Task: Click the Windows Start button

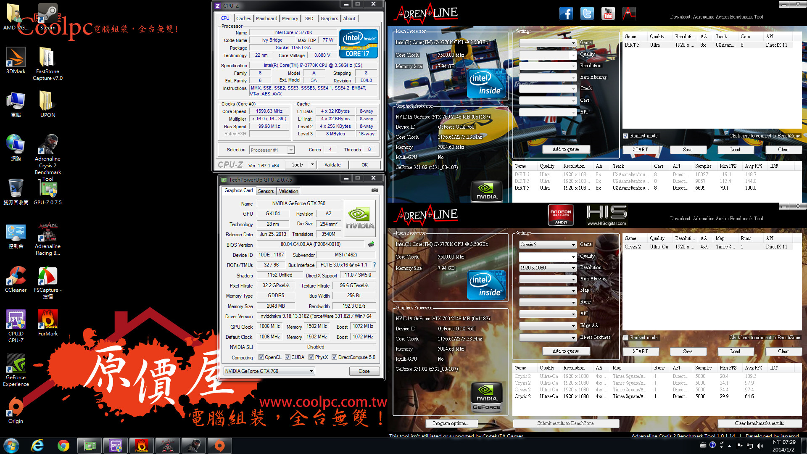Action: point(11,446)
